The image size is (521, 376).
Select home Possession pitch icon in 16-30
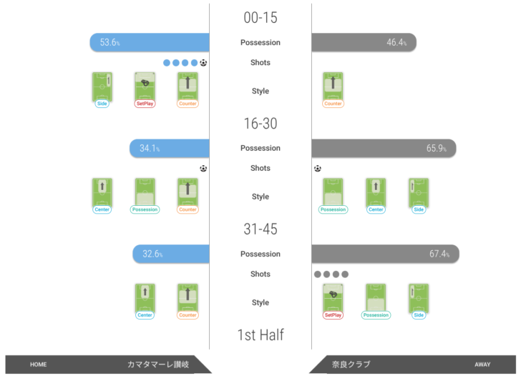click(145, 192)
